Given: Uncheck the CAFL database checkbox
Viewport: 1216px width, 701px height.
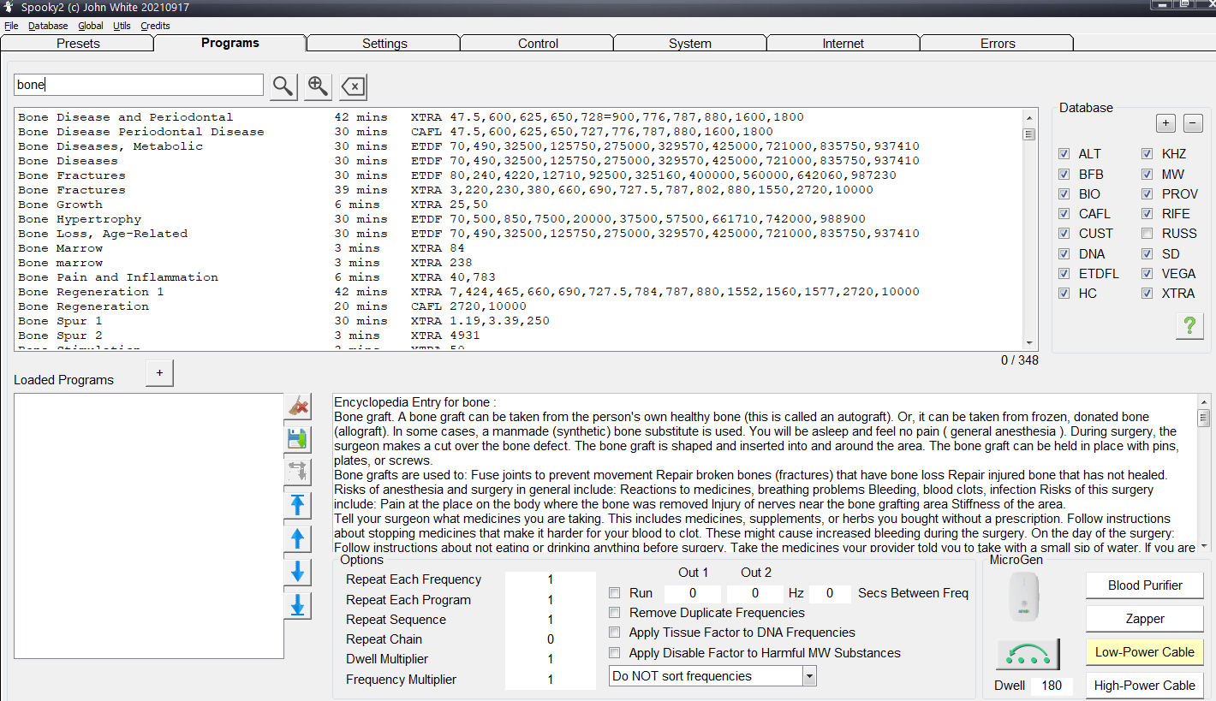Looking at the screenshot, I should click(1064, 214).
